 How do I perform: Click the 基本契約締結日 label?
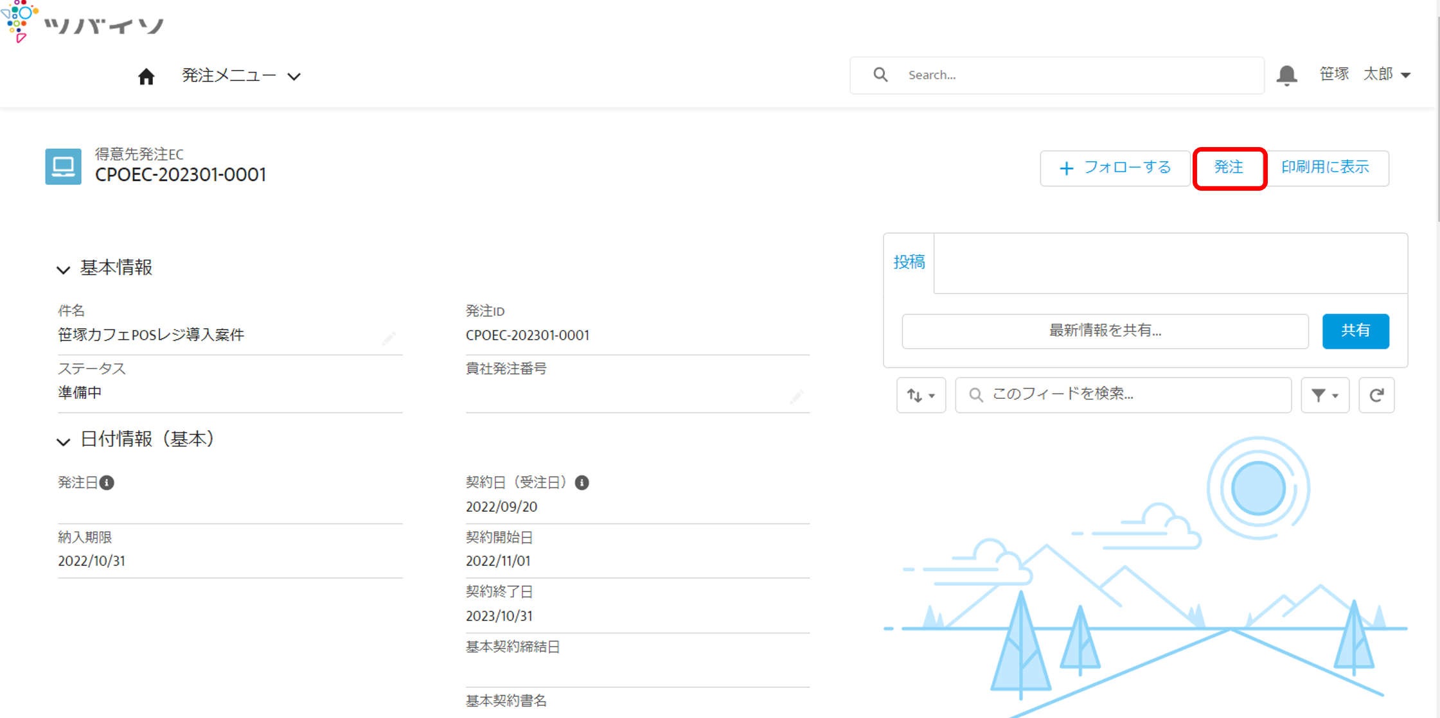[x=513, y=647]
